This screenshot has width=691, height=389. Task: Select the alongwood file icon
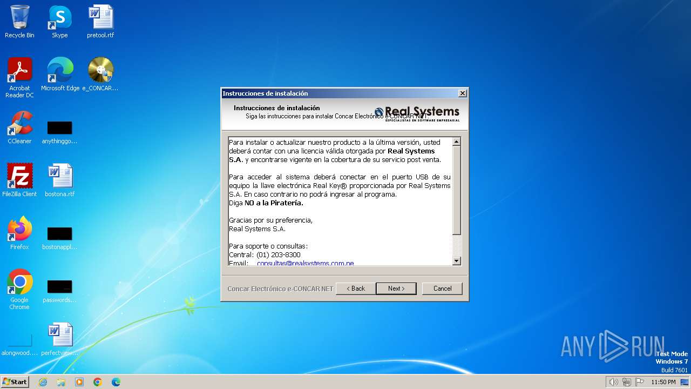tap(19, 345)
